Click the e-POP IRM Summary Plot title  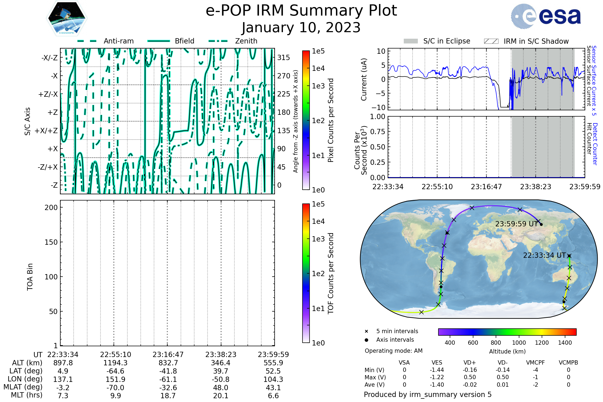tap(301, 11)
